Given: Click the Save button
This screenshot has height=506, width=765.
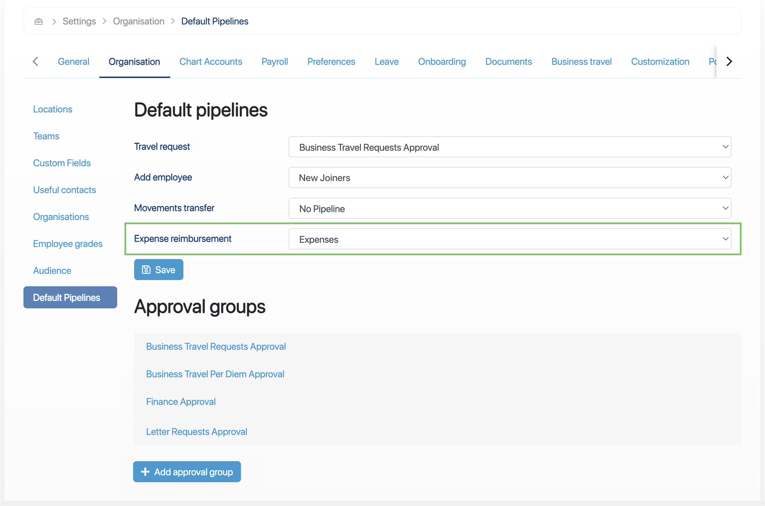Looking at the screenshot, I should point(159,270).
